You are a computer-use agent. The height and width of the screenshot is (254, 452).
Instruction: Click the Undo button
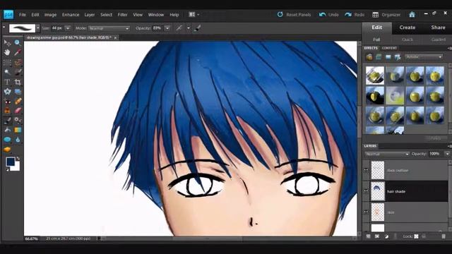[x=329, y=15]
